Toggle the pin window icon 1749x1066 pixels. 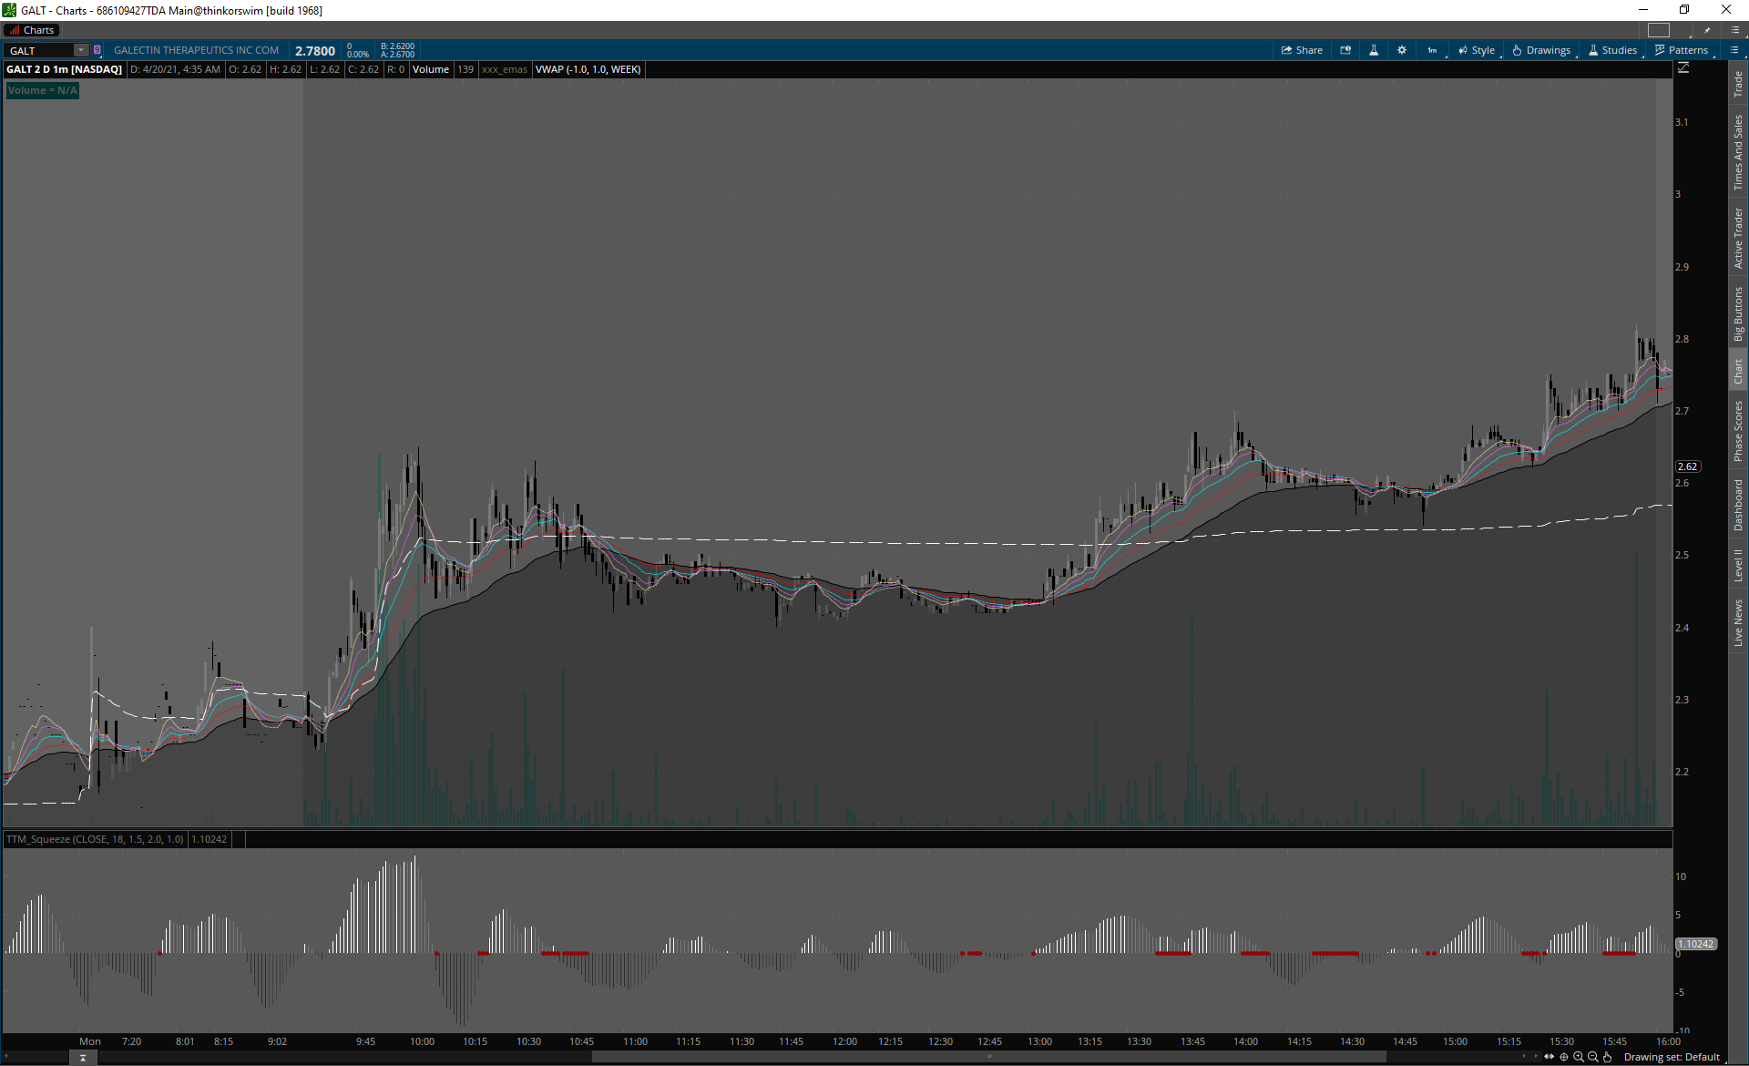[1707, 30]
